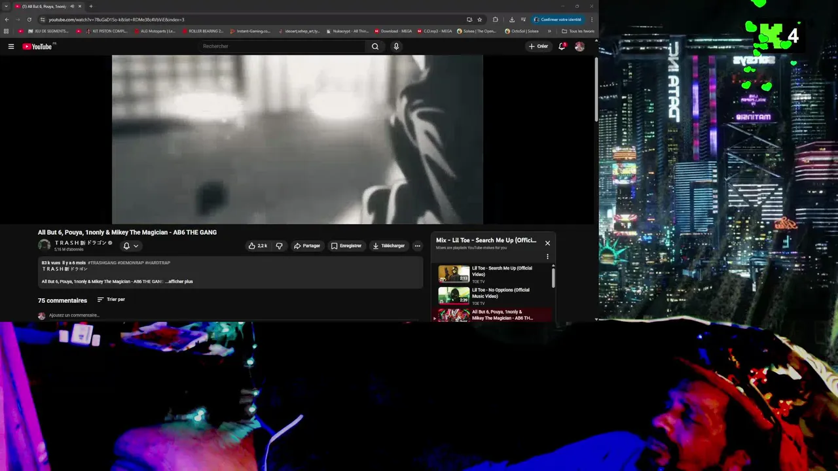Focus the Rechercher search field
The height and width of the screenshot is (471, 838).
pos(283,46)
